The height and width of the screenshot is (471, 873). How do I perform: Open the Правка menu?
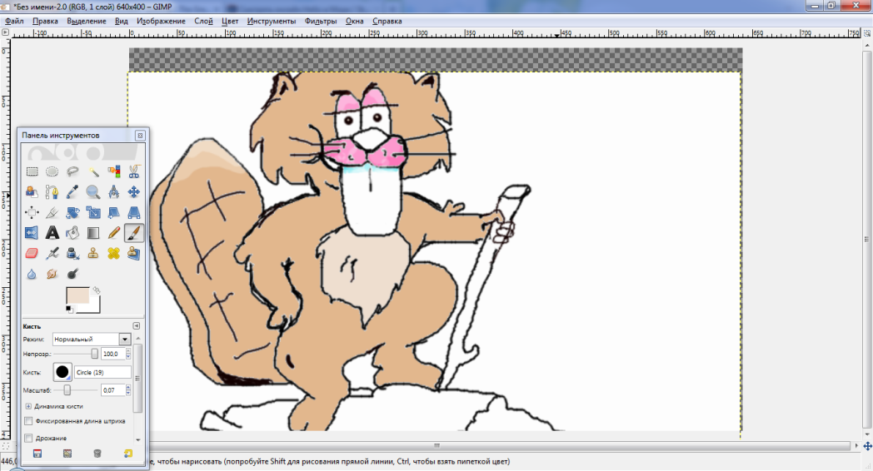pyautogui.click(x=45, y=21)
